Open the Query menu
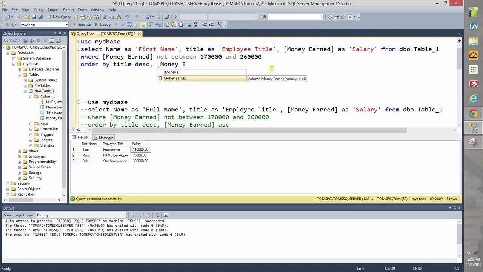The height and width of the screenshot is (272, 483). pos(38,10)
